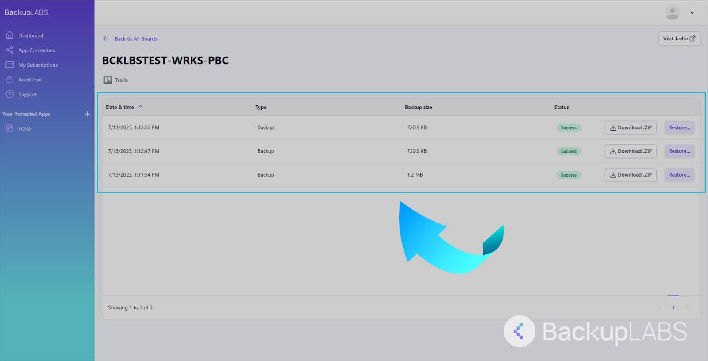Click Success badge for the 1:13:57 PM backup
The image size is (708, 361).
[569, 128]
